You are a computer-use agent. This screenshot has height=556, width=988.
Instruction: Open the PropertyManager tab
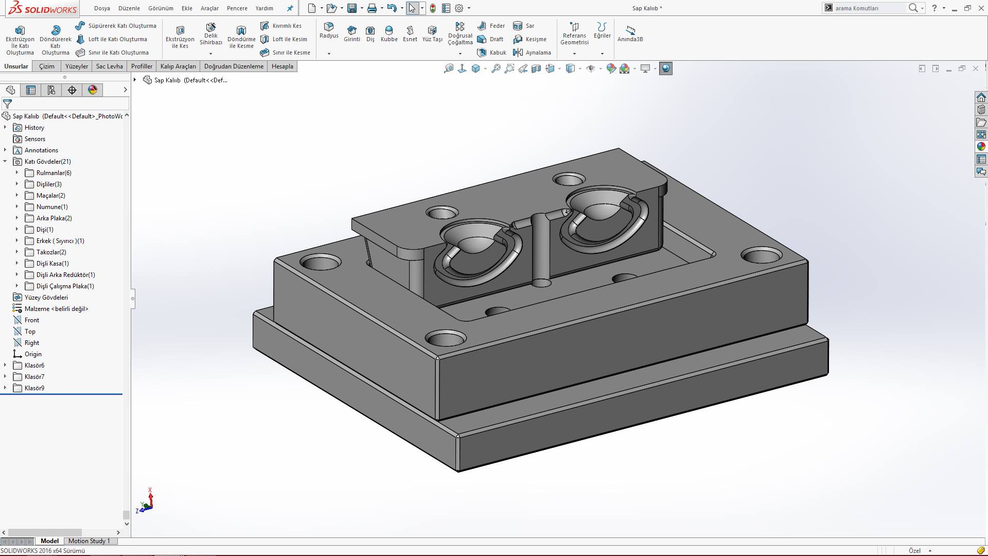pos(31,90)
